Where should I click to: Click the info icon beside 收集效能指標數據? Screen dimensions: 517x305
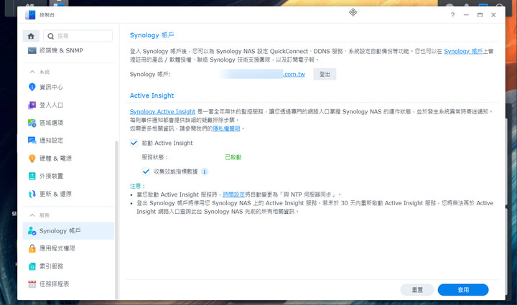tap(205, 172)
